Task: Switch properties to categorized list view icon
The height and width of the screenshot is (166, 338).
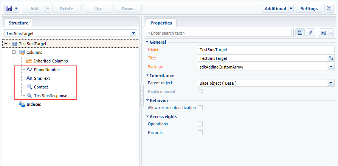Action: pos(300,33)
